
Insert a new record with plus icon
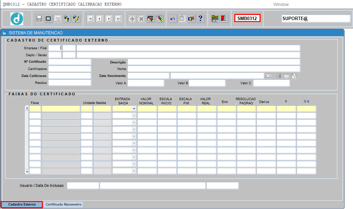[x=132, y=18]
